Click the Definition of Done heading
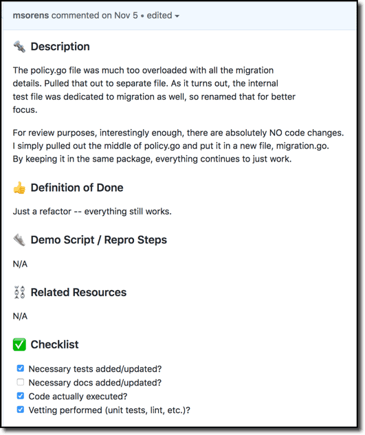The image size is (365, 435). coord(77,188)
